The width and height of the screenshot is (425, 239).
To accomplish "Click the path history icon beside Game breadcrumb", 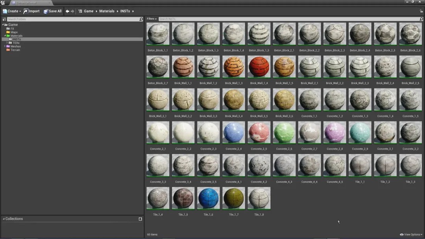I will click(x=81, y=11).
